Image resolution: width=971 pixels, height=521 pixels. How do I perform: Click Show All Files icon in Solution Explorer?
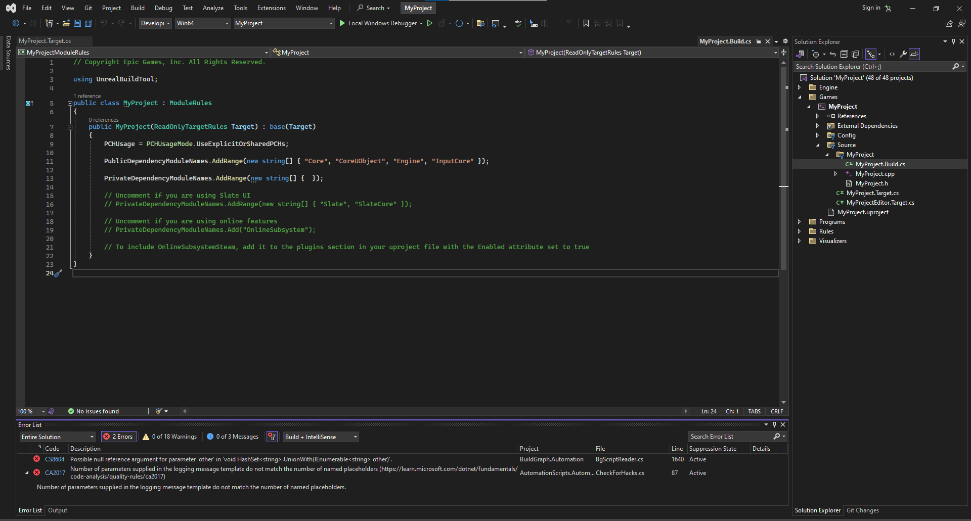click(855, 54)
